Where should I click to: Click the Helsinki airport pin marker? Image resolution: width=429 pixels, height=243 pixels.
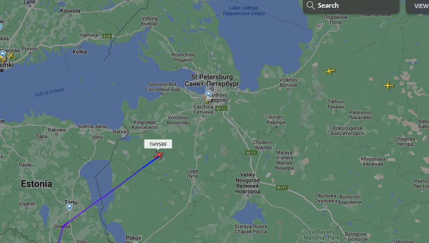(3, 54)
